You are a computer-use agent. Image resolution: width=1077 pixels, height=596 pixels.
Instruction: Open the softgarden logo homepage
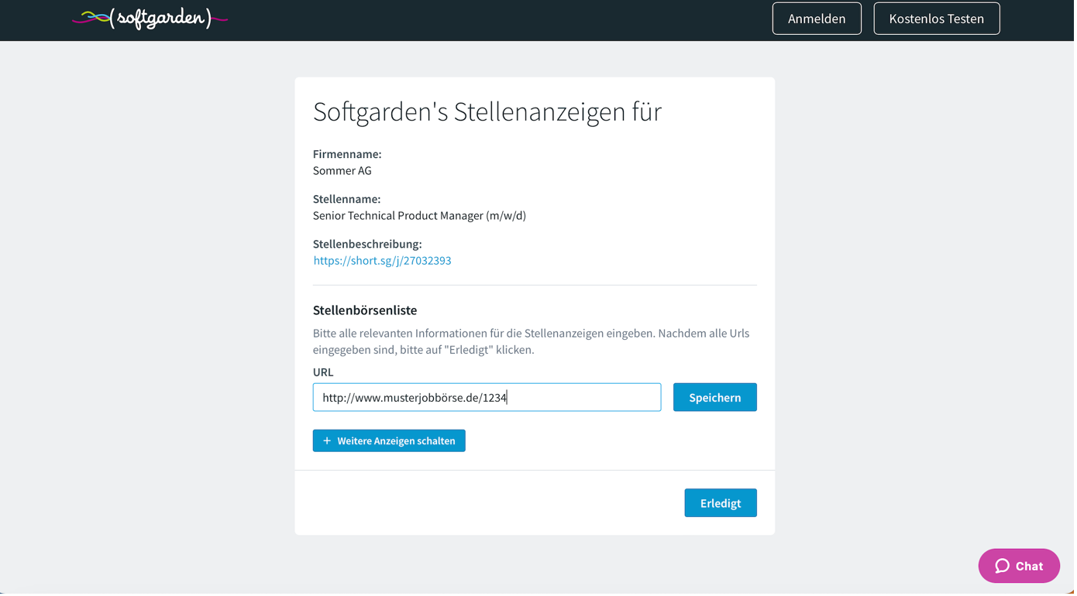pyautogui.click(x=150, y=18)
